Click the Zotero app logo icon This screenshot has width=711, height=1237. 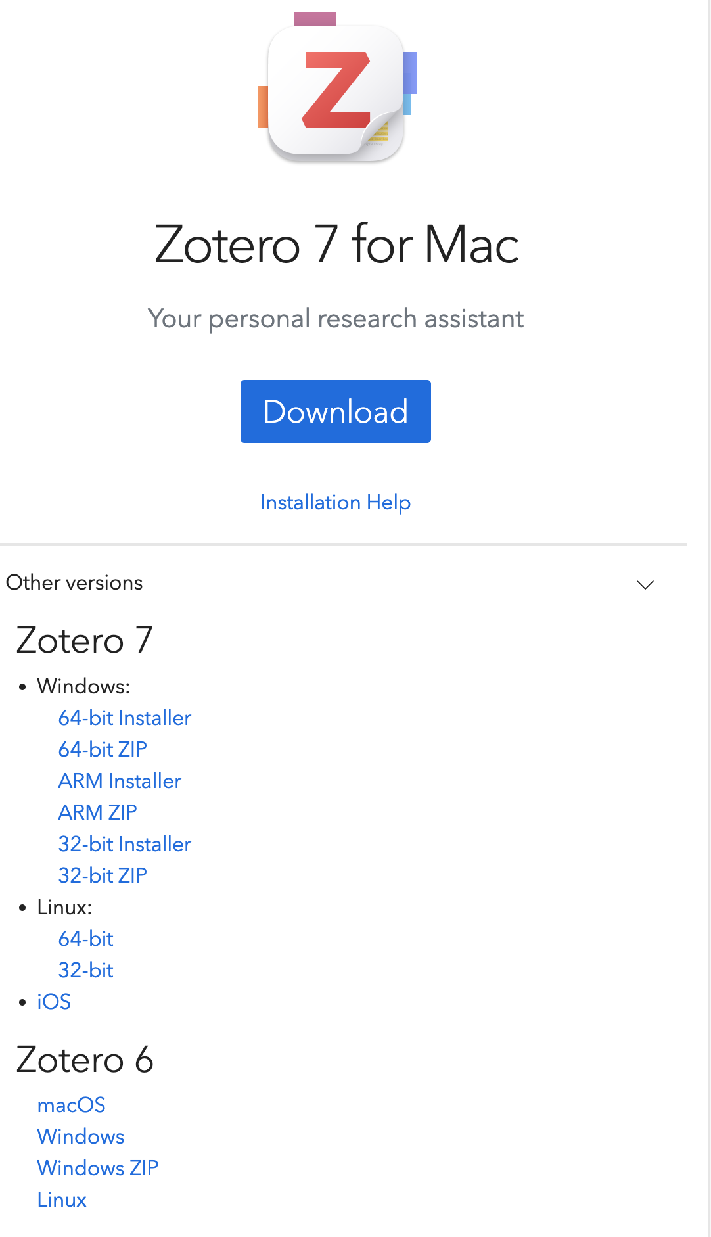tap(336, 89)
